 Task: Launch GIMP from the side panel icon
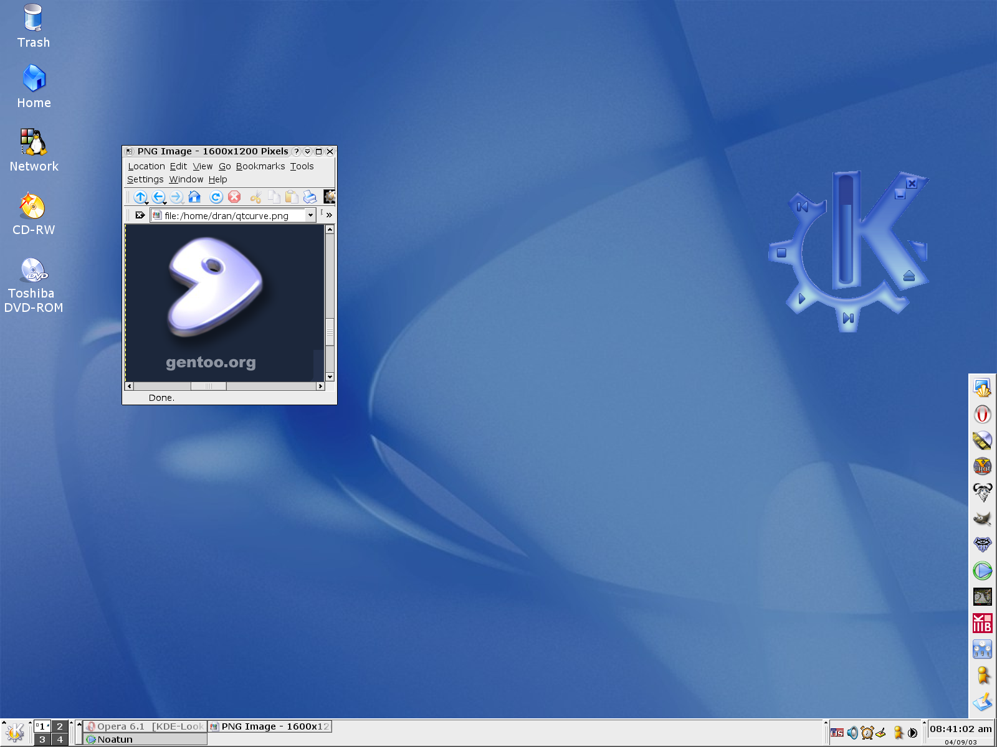point(983,519)
